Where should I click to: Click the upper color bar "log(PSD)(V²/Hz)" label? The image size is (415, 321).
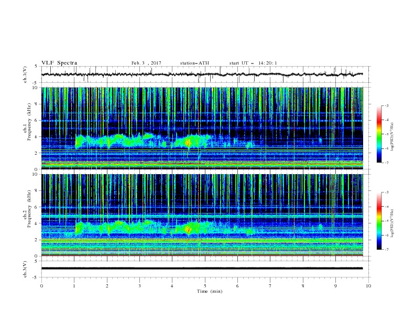(x=392, y=137)
